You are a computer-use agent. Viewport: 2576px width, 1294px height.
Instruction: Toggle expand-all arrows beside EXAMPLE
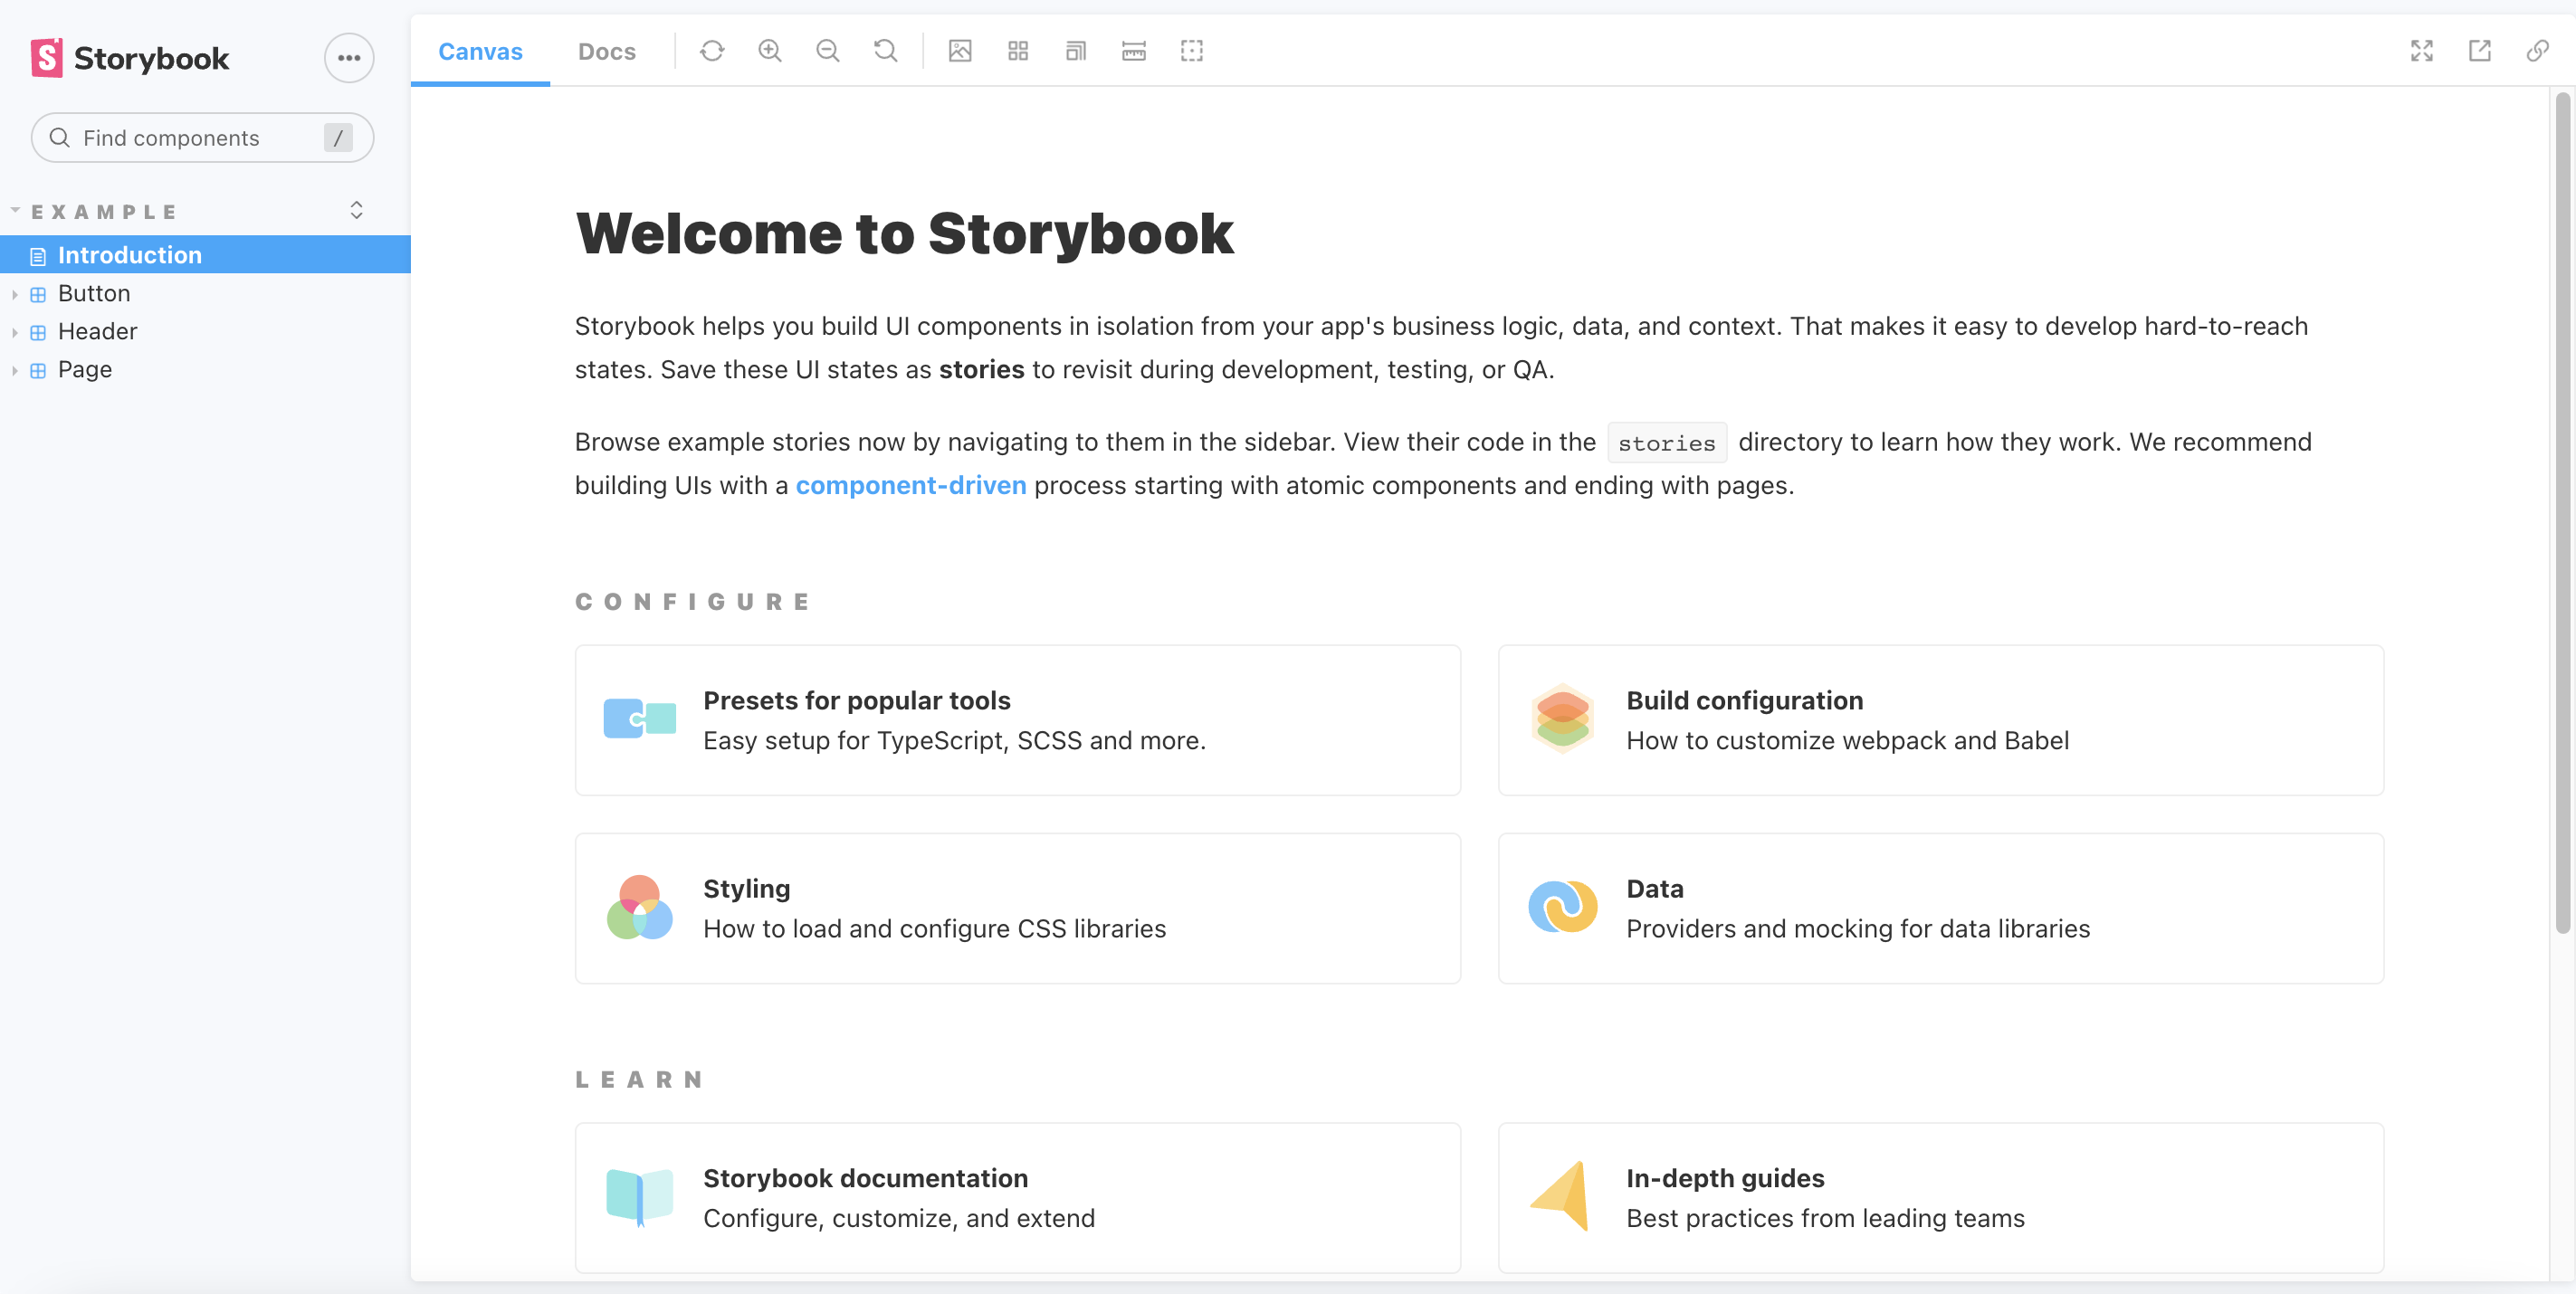click(356, 210)
